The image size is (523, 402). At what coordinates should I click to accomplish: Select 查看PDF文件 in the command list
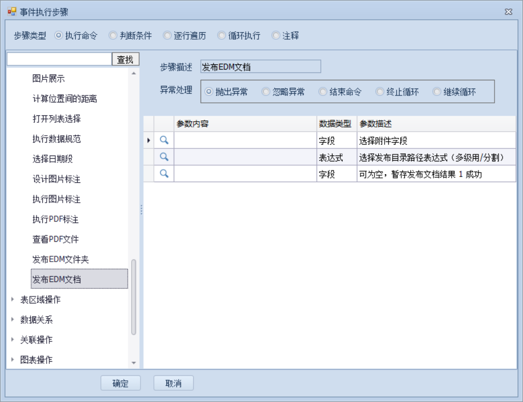[x=56, y=239]
